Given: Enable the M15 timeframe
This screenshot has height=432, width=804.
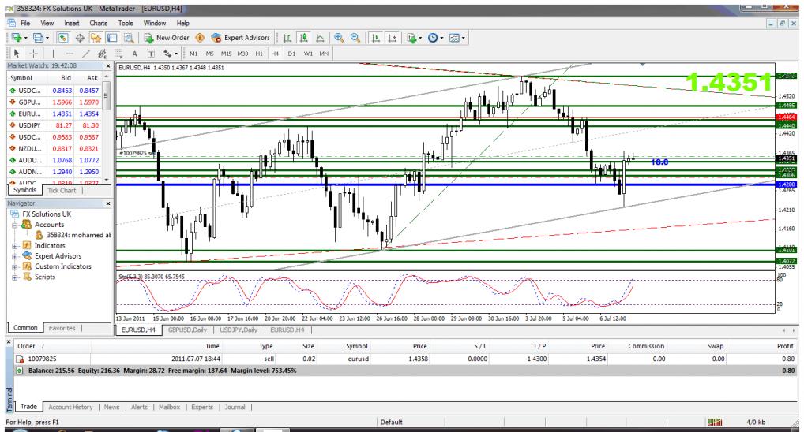Looking at the screenshot, I should (x=226, y=54).
